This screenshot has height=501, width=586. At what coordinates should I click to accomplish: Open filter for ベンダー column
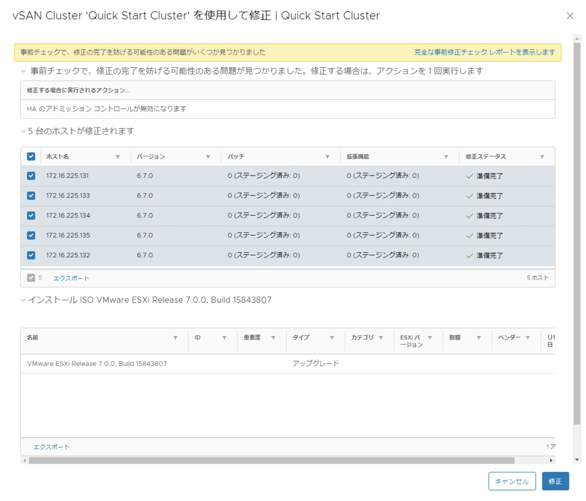(528, 338)
